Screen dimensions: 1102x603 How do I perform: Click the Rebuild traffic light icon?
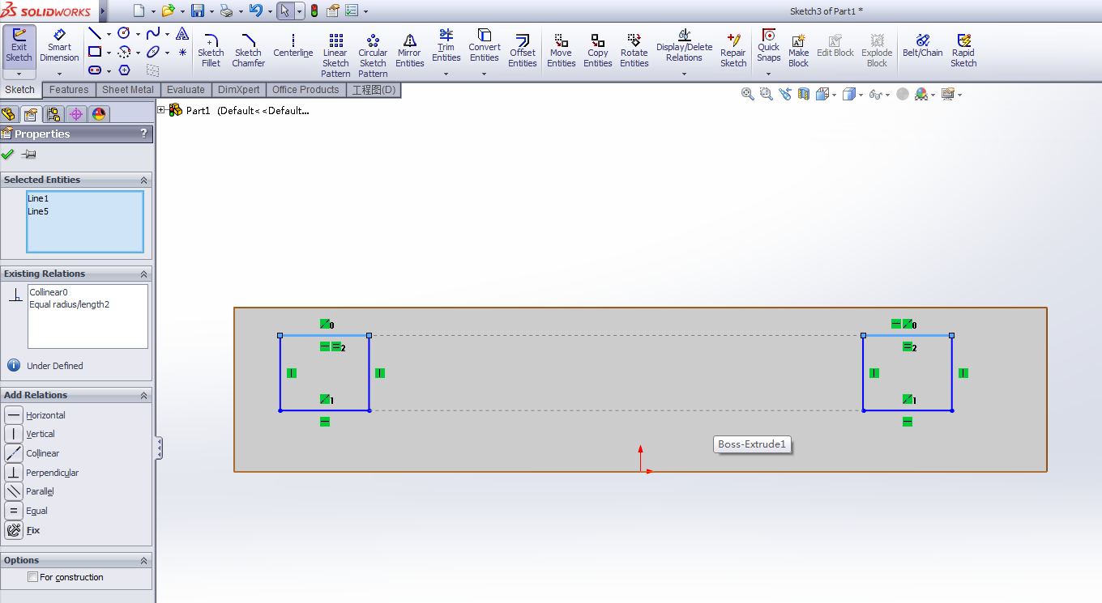click(x=314, y=11)
